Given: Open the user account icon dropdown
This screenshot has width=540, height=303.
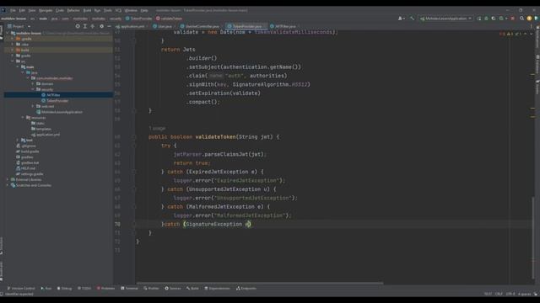Looking at the screenshot, I should [x=402, y=19].
